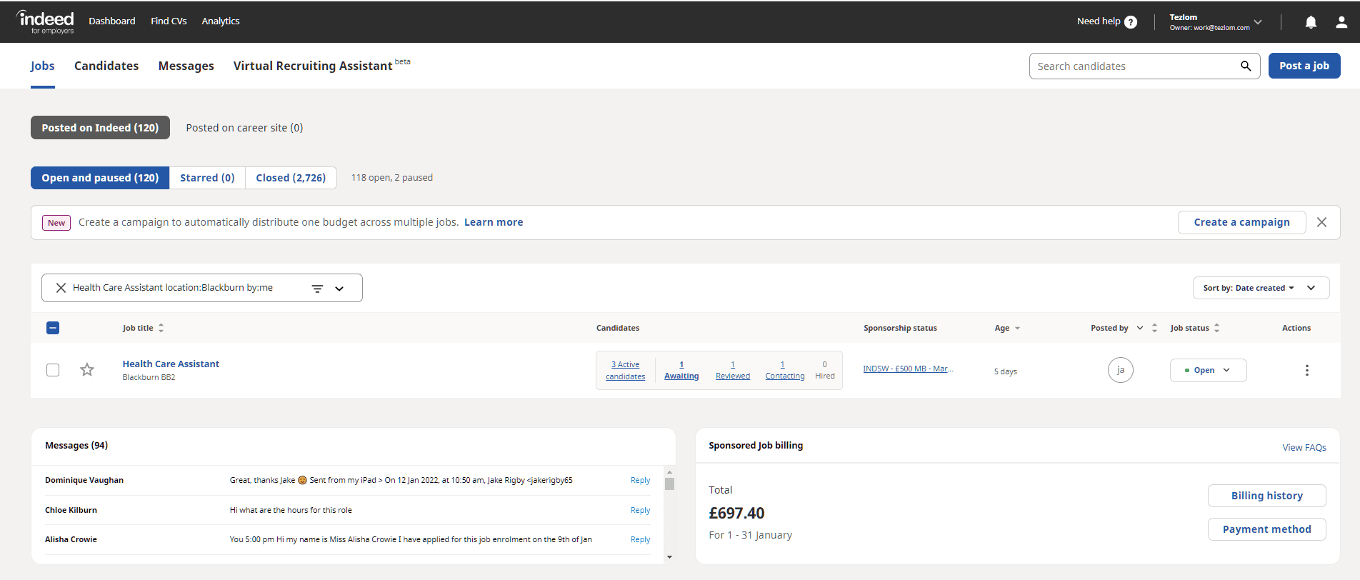Tick the Health Care Assistant row checkbox
Image resolution: width=1360 pixels, height=580 pixels.
coord(53,370)
